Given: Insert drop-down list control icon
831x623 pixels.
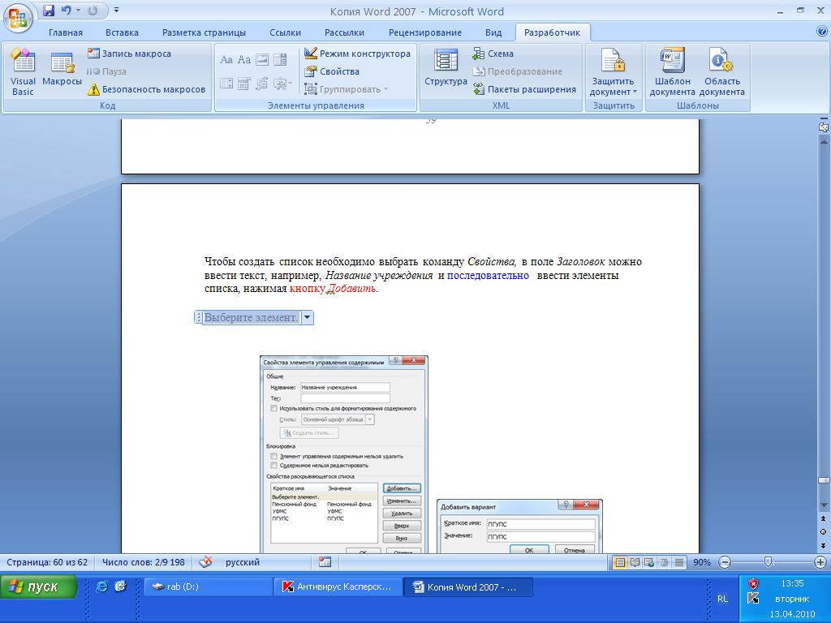Looking at the screenshot, I should click(226, 84).
